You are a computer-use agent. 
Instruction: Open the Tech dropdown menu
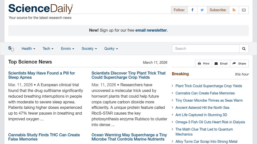pyautogui.click(x=48, y=49)
